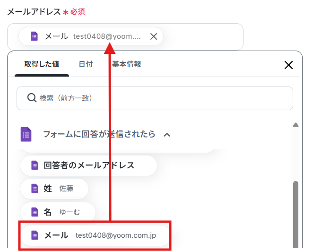Click the Google Forms icon beside フォームに回答が送信されたら
Viewport: 313px width, 251px height.
(26, 134)
